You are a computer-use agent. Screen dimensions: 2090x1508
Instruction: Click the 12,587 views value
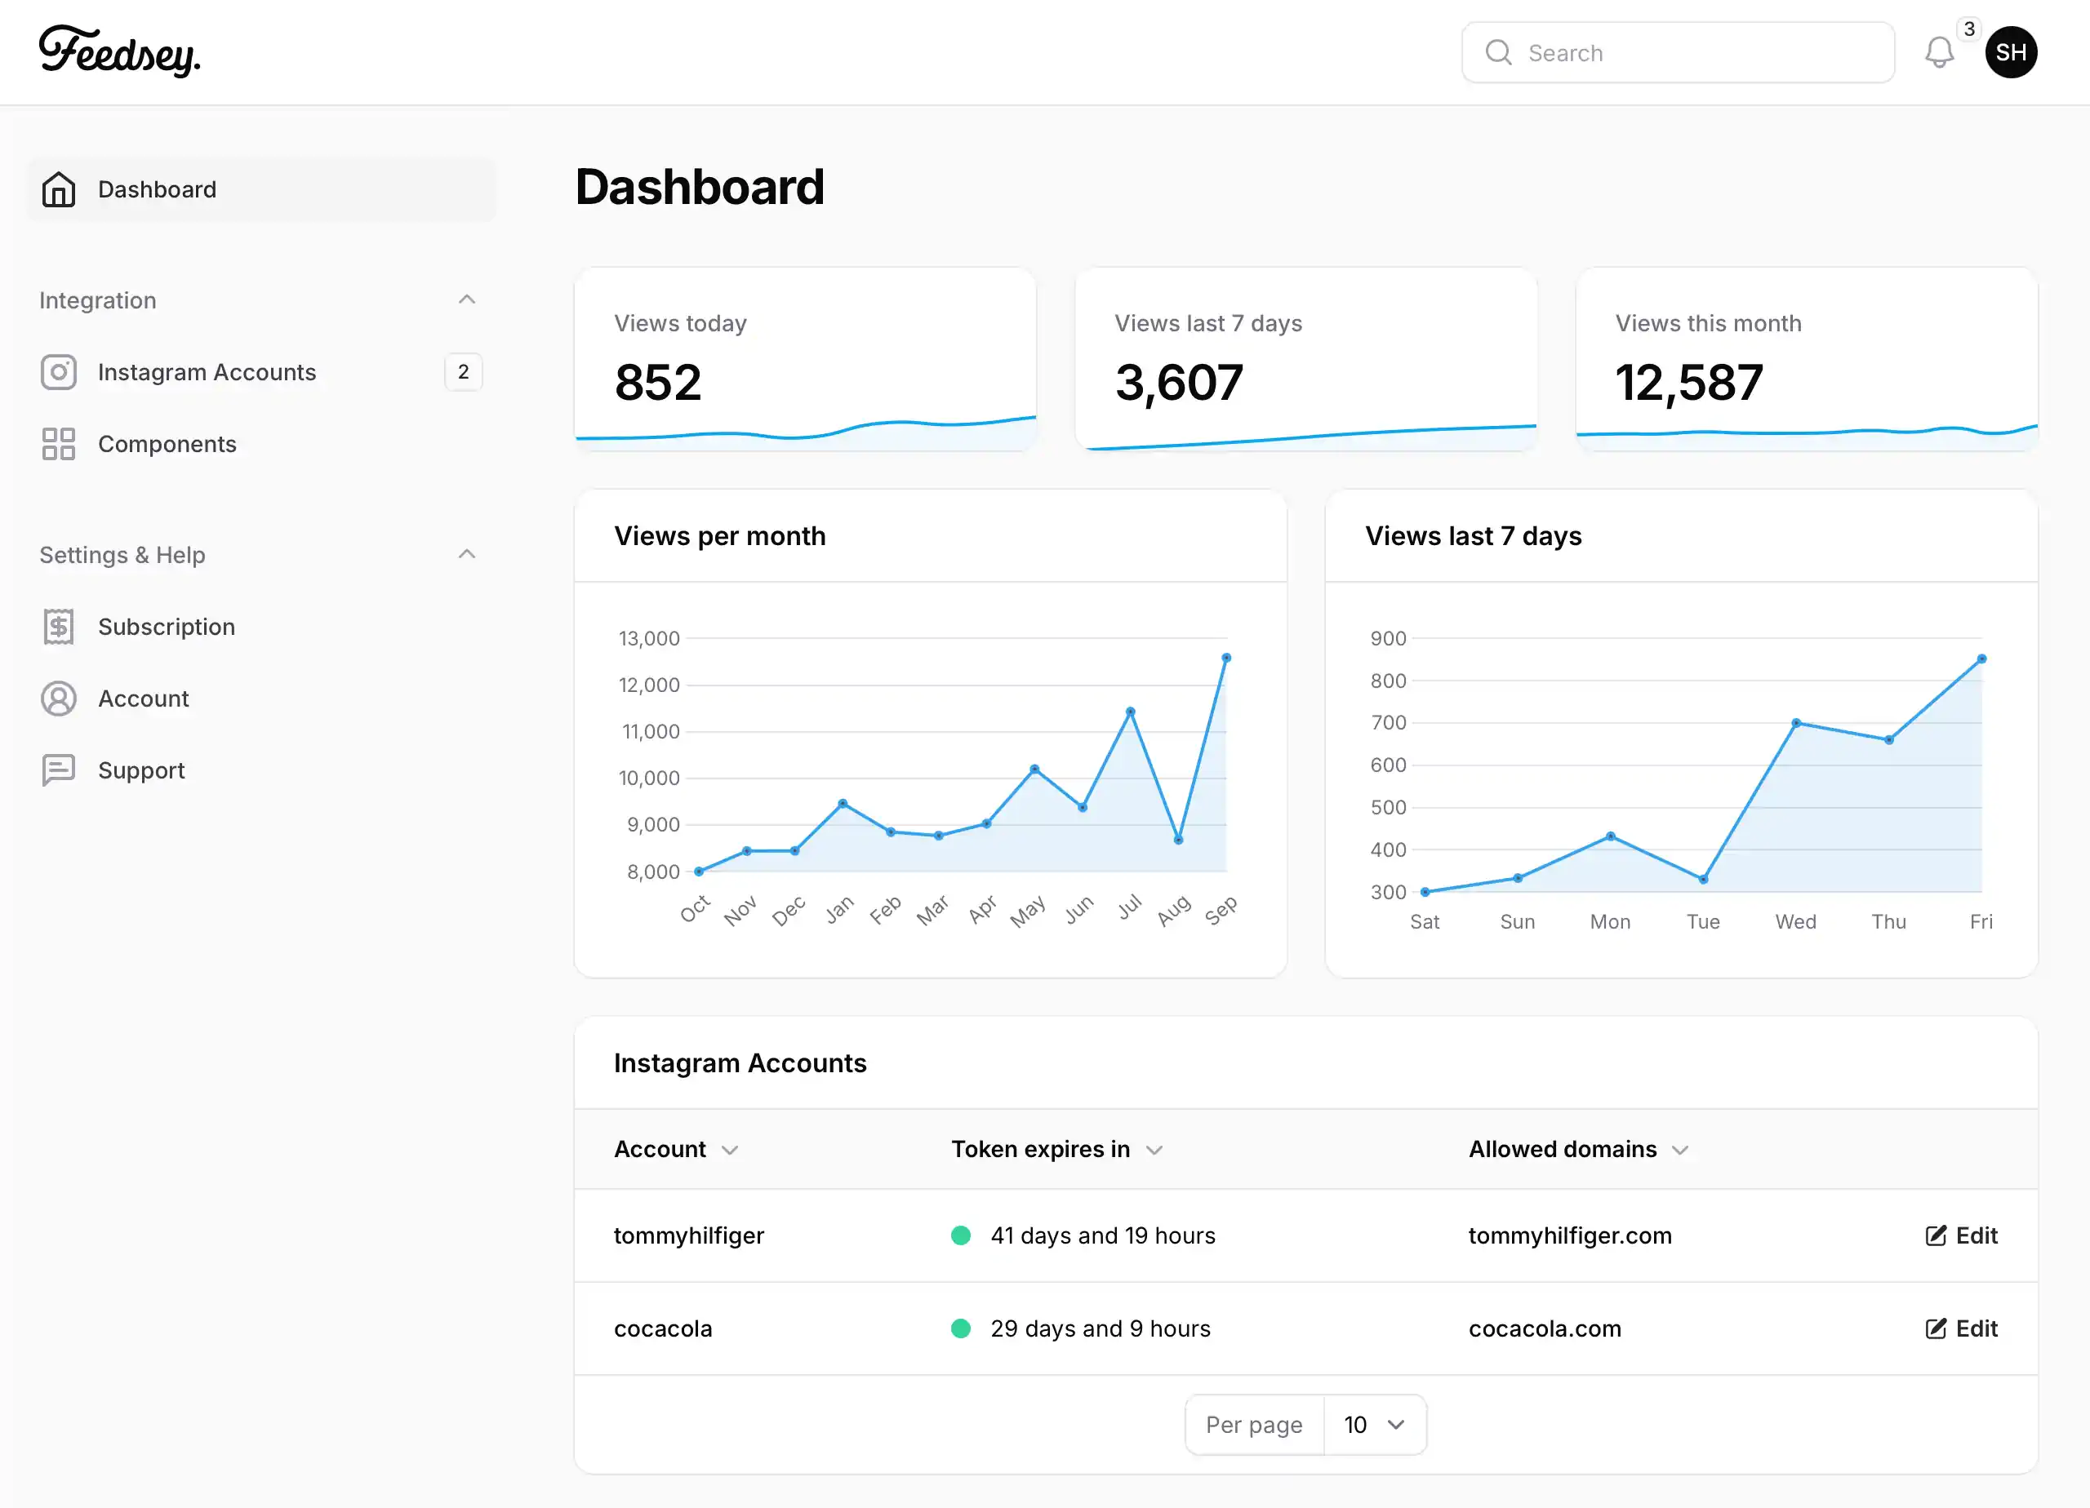[1689, 382]
